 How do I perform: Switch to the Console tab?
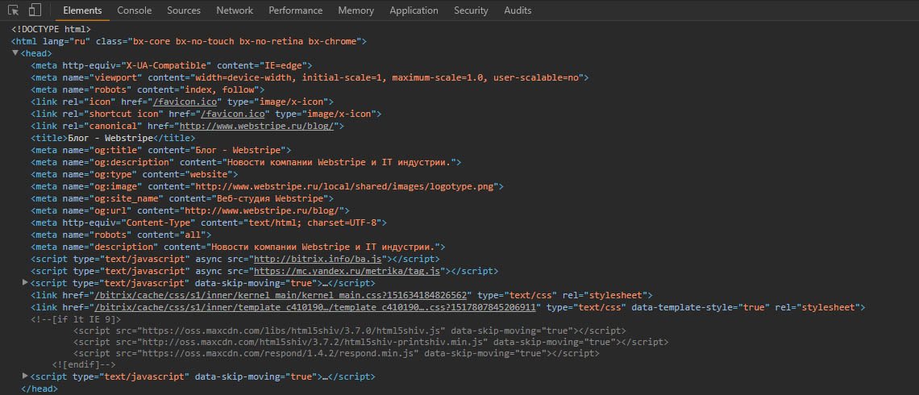tap(134, 10)
